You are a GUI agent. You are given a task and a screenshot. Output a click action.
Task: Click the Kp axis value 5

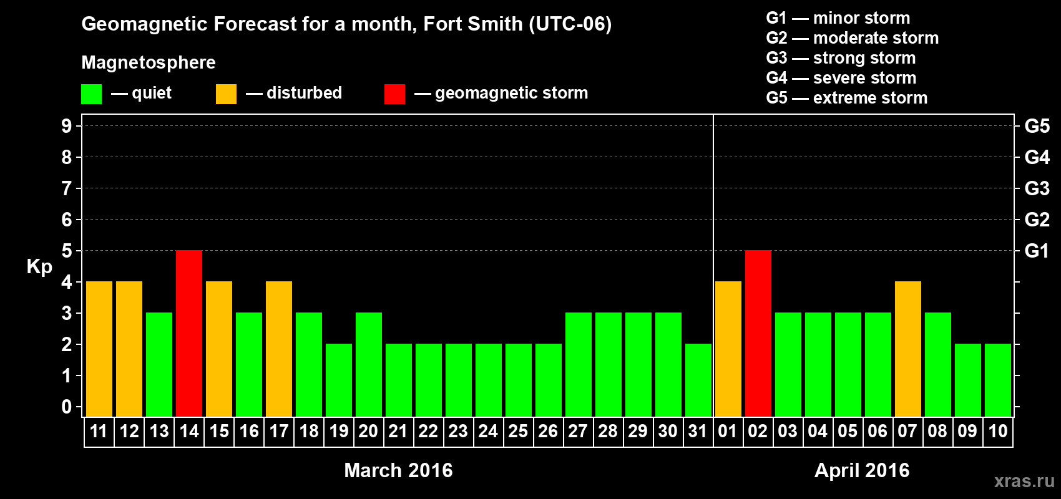tap(67, 251)
